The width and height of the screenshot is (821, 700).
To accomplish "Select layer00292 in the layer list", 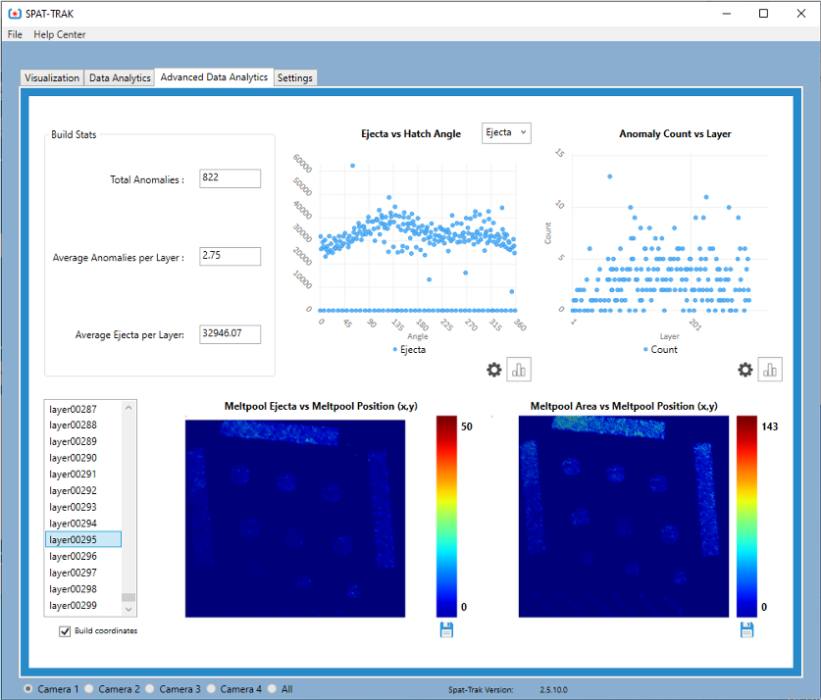I will [83, 491].
